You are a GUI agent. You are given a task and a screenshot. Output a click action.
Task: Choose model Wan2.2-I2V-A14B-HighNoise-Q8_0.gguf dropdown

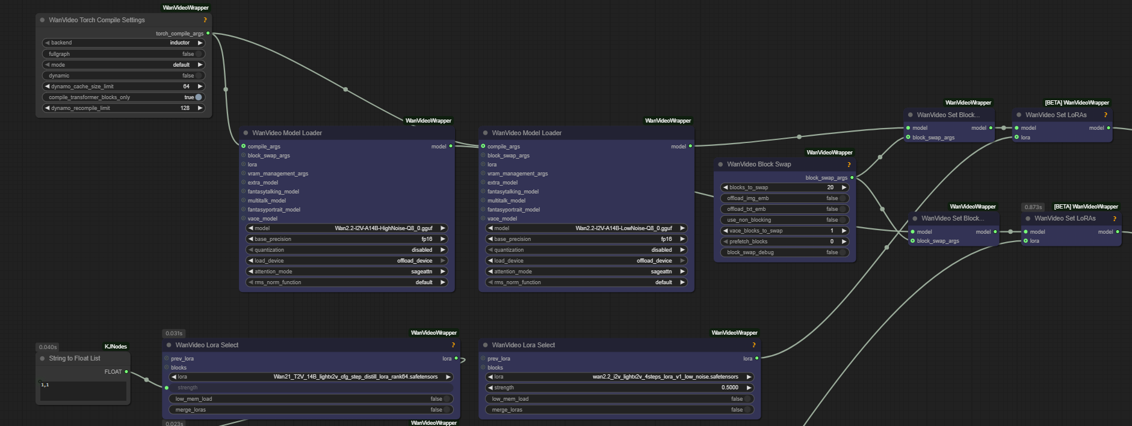pyautogui.click(x=347, y=228)
